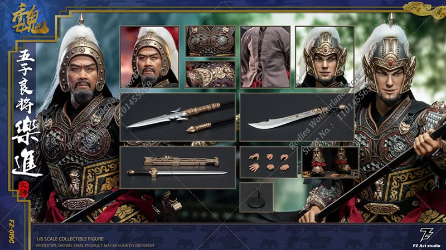Viewport: 446px width, 250px height.
Task: Click the golden cloud ornament in the corner
Action: [424, 9]
